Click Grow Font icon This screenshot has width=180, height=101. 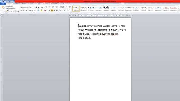[36, 7]
